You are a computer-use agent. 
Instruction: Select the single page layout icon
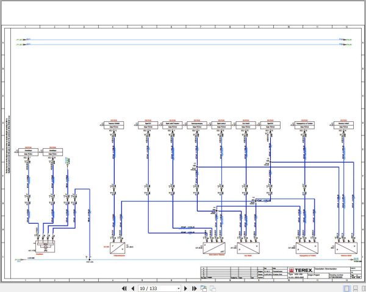(346, 288)
